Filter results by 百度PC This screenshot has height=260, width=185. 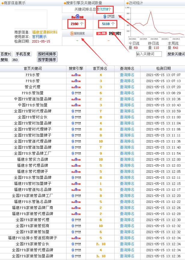(6, 54)
